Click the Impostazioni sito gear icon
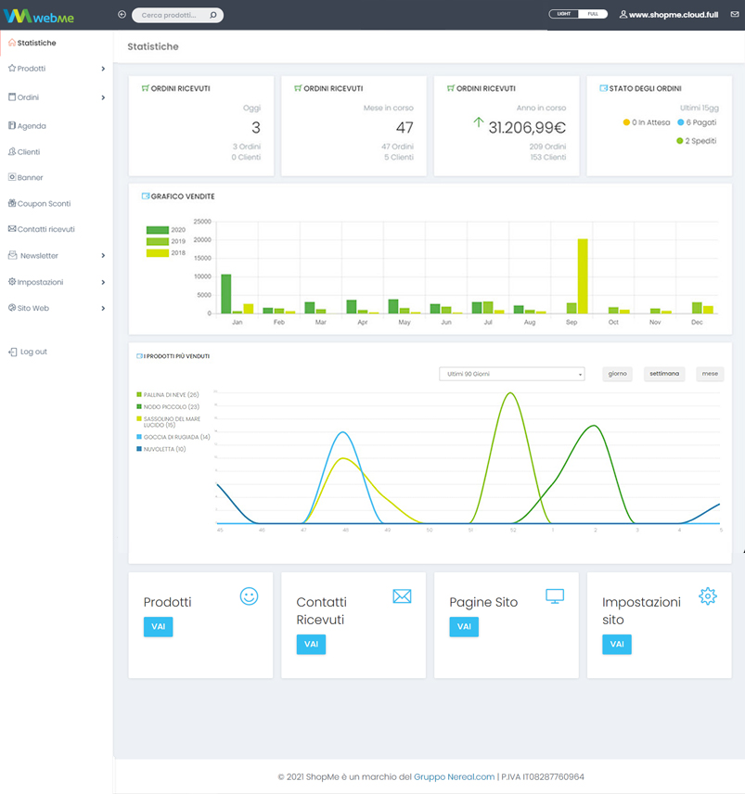The height and width of the screenshot is (794, 745). click(708, 596)
